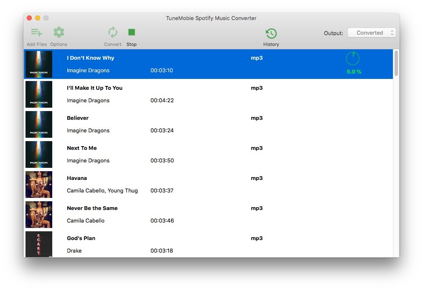Click the vertical scrollbar of the track list

396,63
